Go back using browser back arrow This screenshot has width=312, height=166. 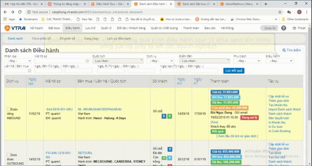tap(5, 12)
